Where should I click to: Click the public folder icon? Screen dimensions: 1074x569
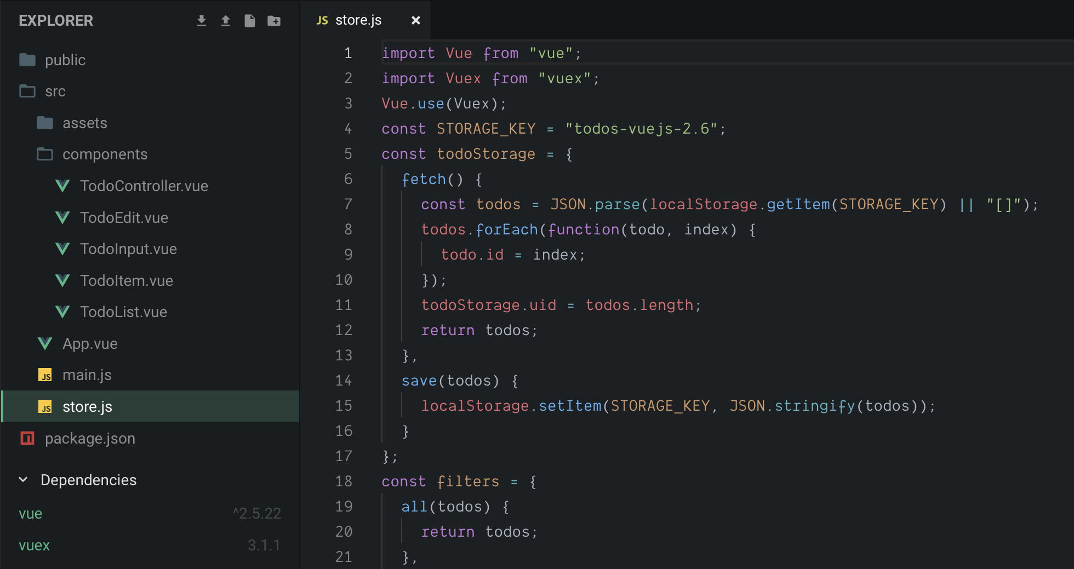coord(27,60)
